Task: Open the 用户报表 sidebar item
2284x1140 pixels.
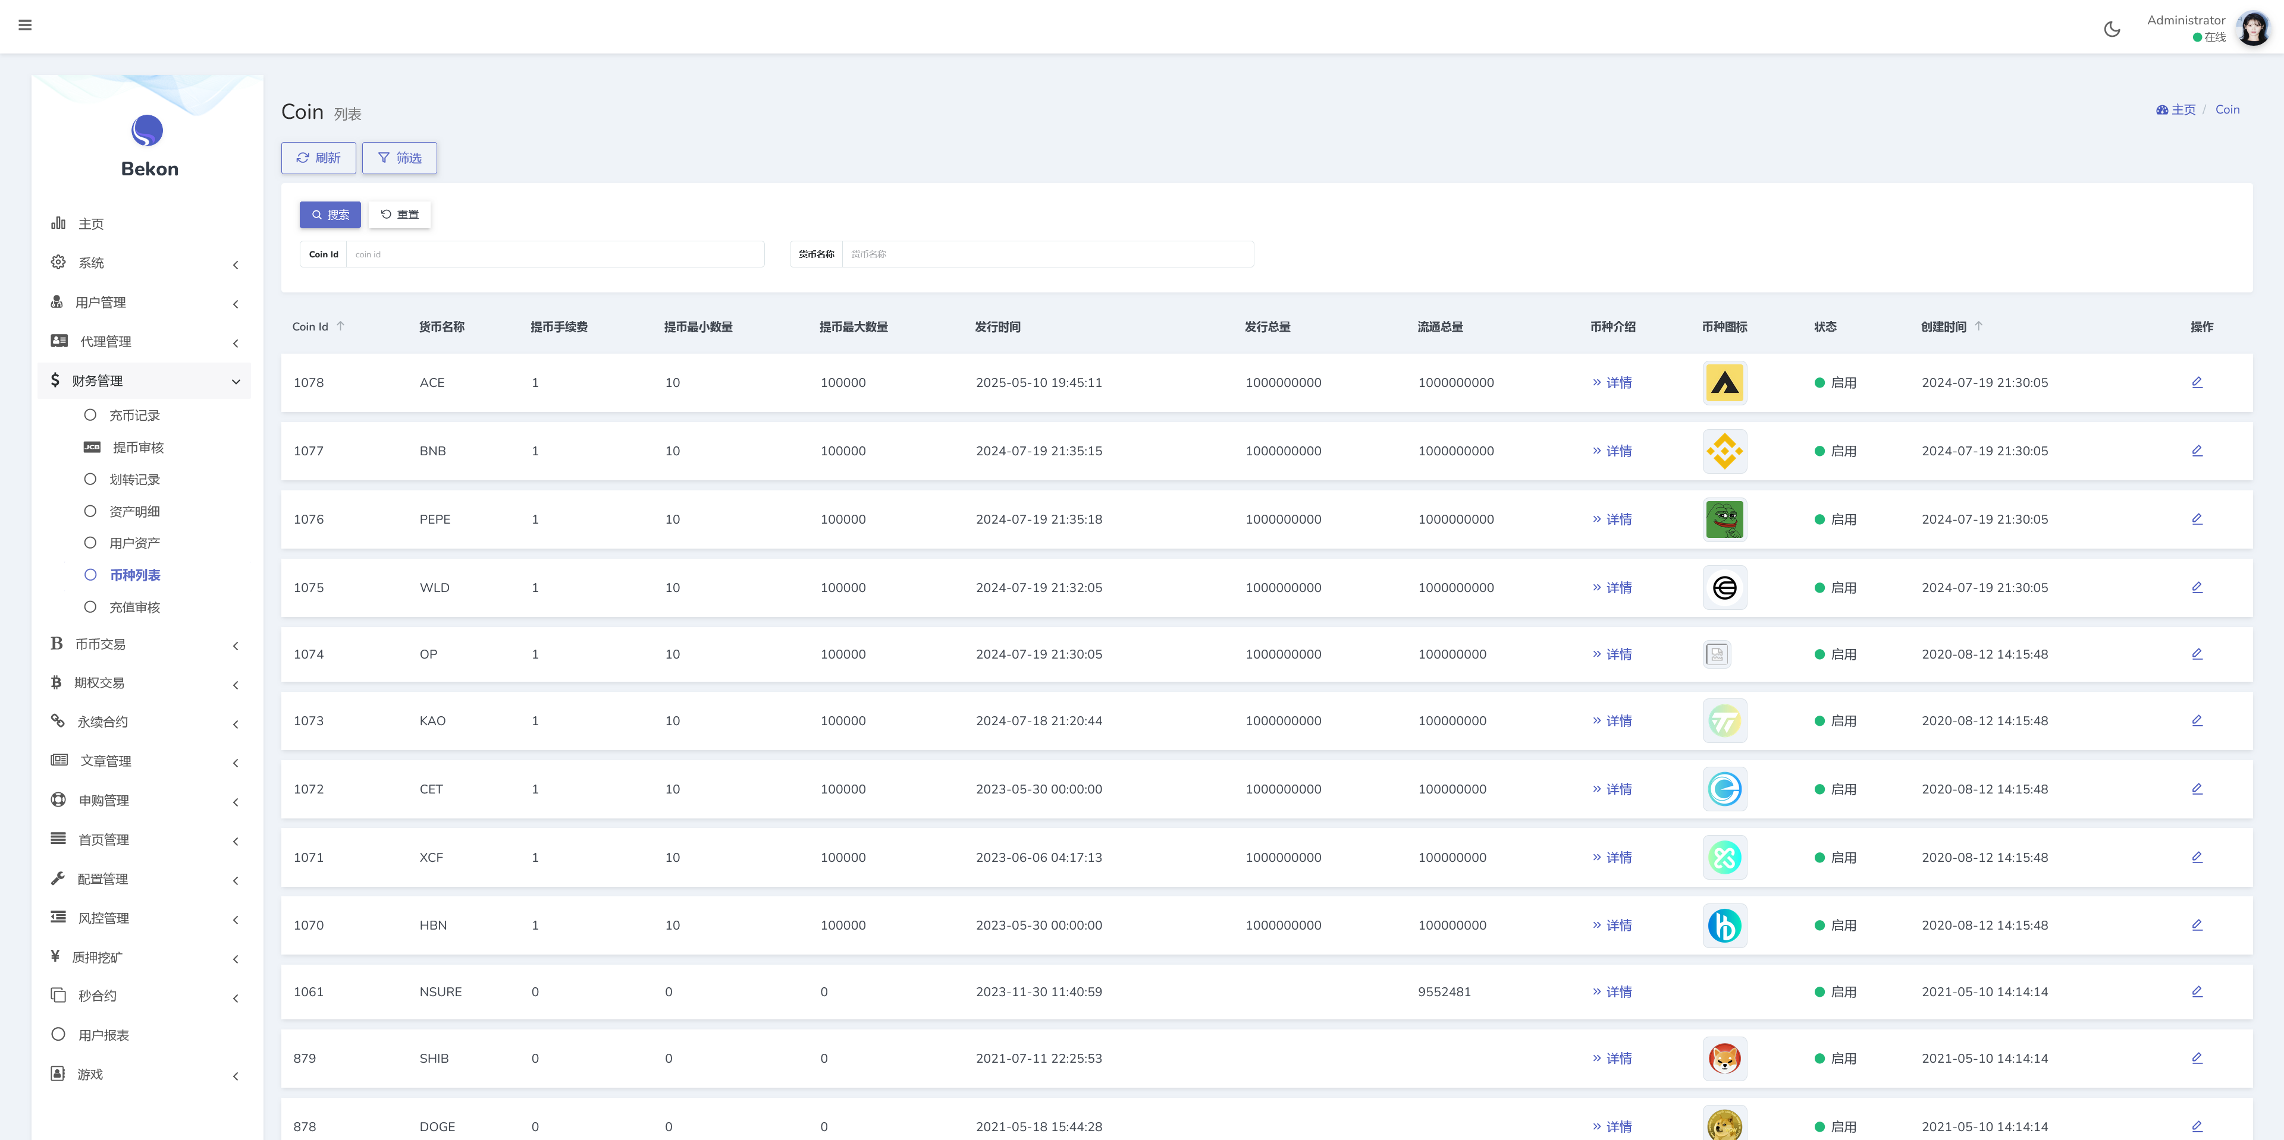Action: [x=103, y=1035]
